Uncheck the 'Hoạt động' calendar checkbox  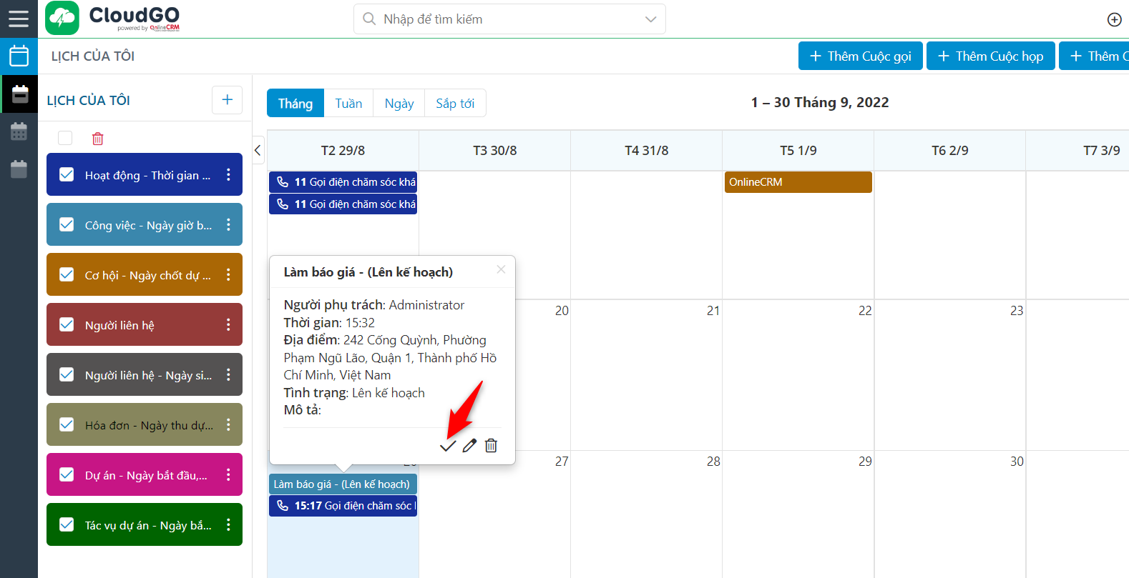click(x=67, y=174)
